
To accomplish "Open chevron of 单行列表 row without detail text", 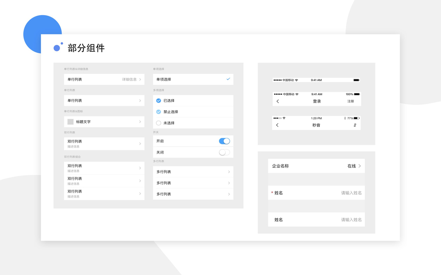I will pyautogui.click(x=140, y=100).
